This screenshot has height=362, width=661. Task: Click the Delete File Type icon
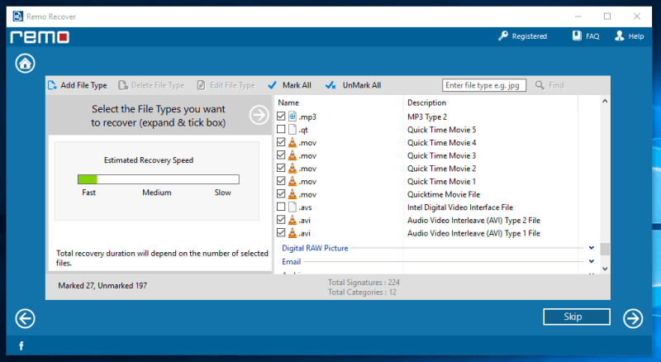122,85
